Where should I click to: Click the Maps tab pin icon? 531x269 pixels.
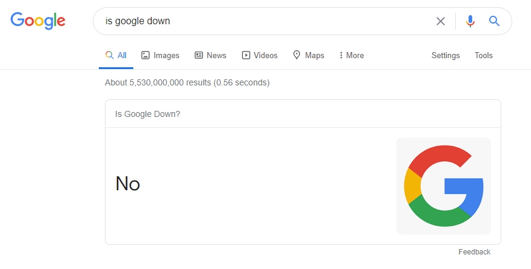click(297, 55)
